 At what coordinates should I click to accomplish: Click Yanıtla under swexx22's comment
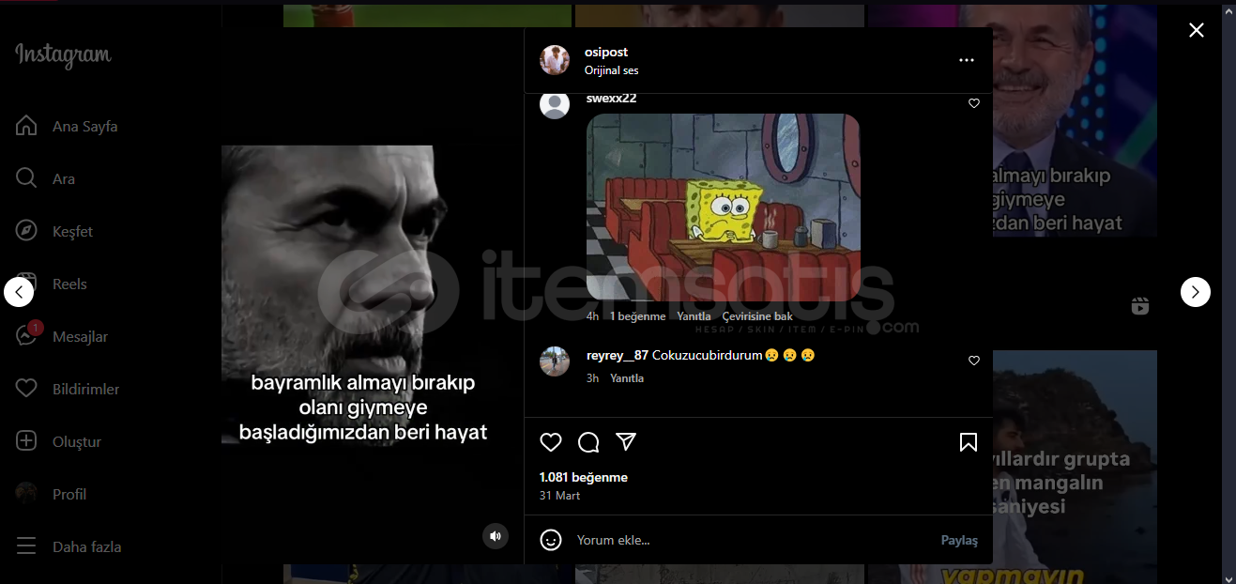[x=694, y=316]
